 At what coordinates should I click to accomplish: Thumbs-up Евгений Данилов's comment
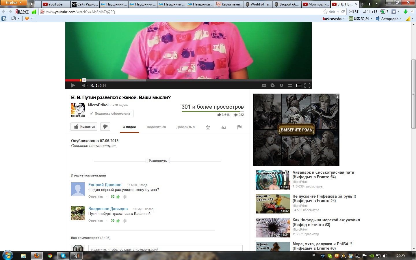click(x=118, y=197)
